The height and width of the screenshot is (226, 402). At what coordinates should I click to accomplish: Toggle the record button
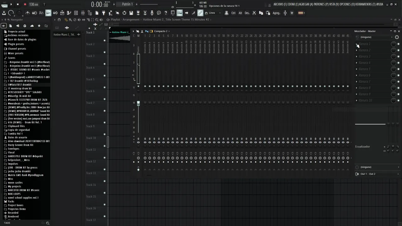pyautogui.click(x=25, y=4)
